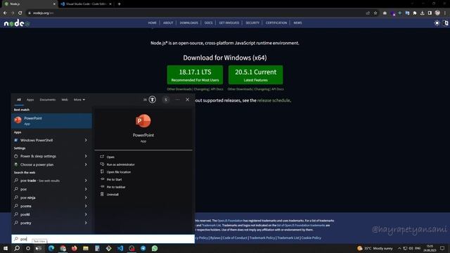This screenshot has height=253, width=450.
Task: Open the Chrome side panel icon
Action: [430, 13]
